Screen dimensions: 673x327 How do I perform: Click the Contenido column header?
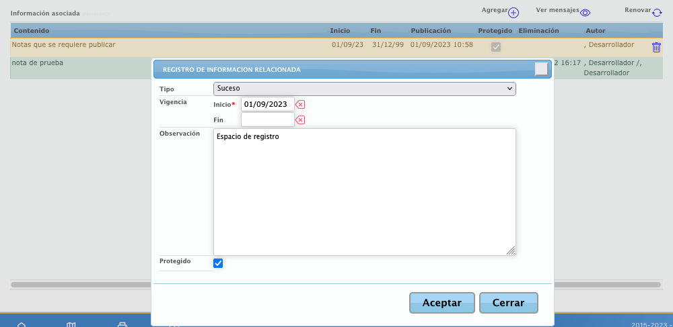[x=32, y=31]
